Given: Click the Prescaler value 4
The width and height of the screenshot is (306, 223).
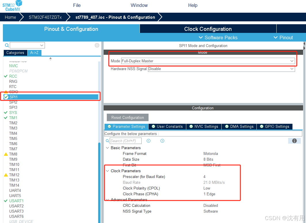Looking at the screenshot, I should click(x=204, y=177).
